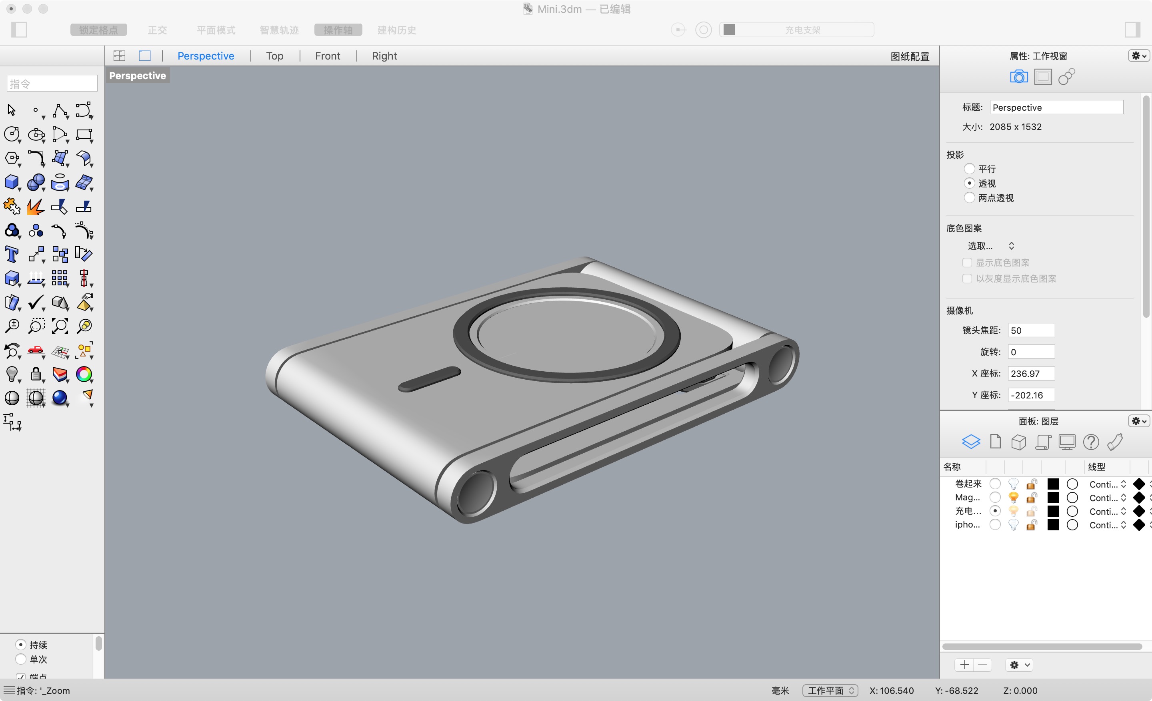1152x701 pixels.
Task: Enable the 显示底色图案 checkbox
Action: tap(967, 263)
